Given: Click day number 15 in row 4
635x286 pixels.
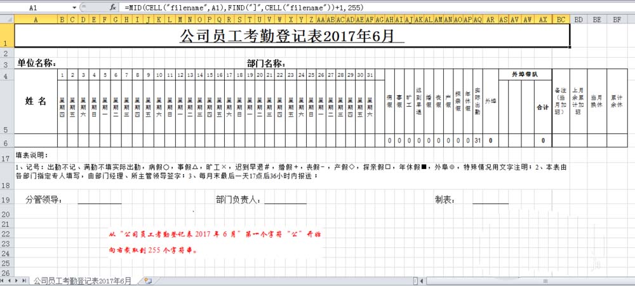Looking at the screenshot, I should click(x=210, y=75).
